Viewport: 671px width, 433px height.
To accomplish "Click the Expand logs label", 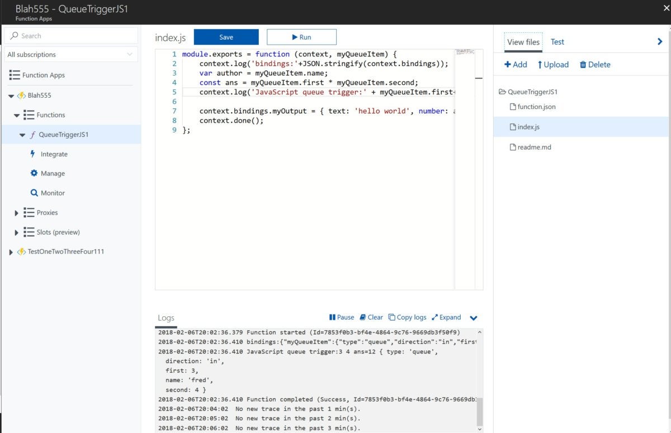I will pos(450,317).
